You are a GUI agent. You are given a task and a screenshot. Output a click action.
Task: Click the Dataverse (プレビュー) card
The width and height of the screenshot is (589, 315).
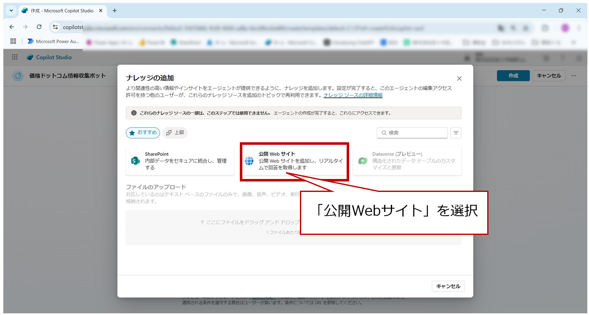click(x=407, y=161)
